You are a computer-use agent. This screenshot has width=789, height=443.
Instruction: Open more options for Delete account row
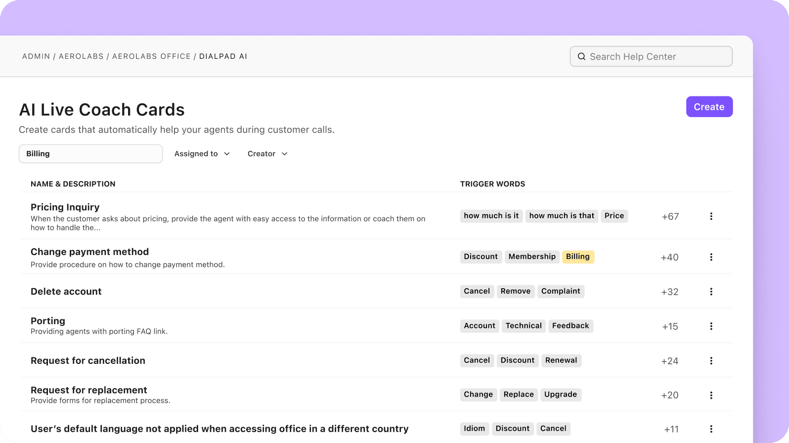point(711,292)
